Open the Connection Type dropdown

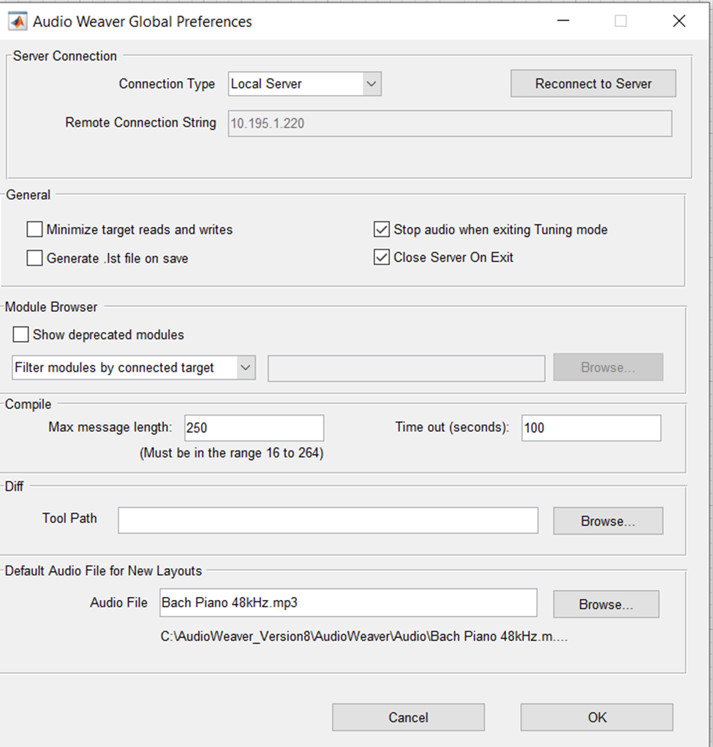304,84
